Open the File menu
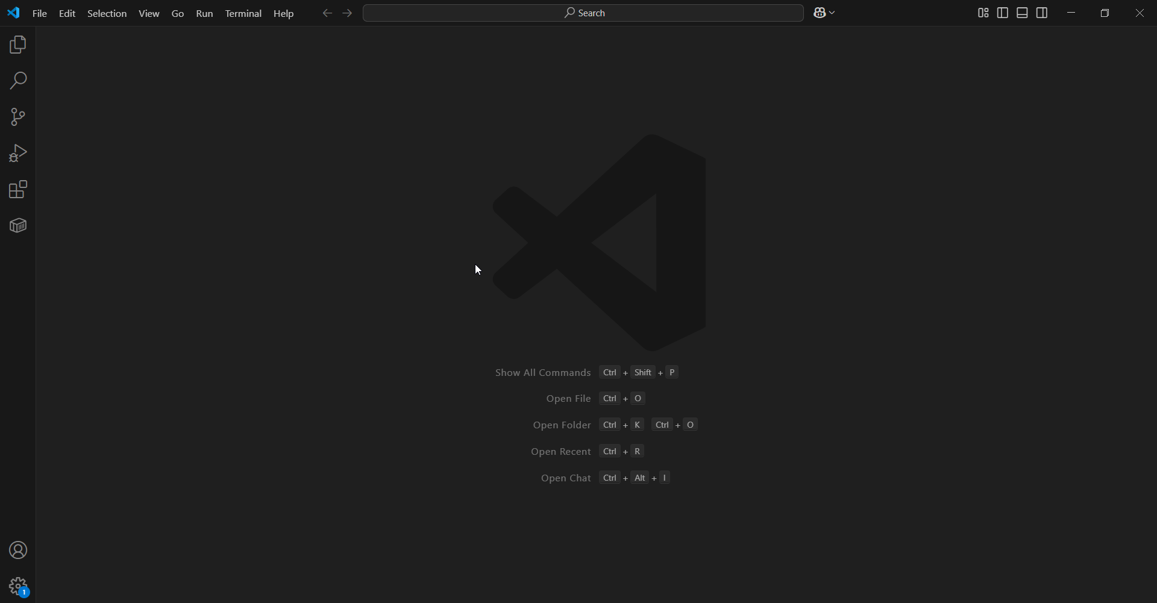Image resolution: width=1157 pixels, height=603 pixels. tap(40, 13)
